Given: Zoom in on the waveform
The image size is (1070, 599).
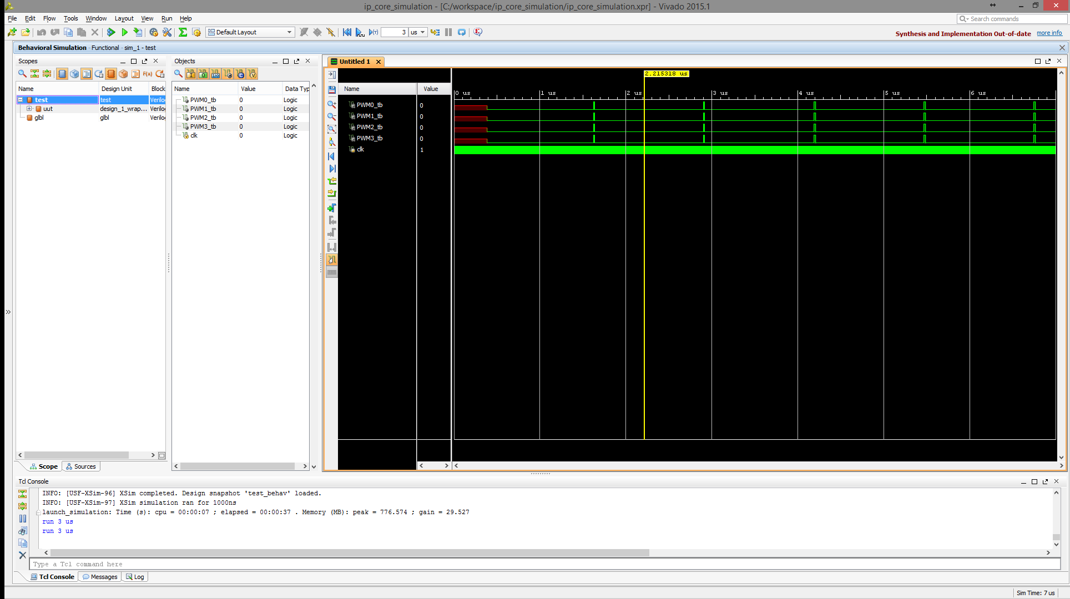Looking at the screenshot, I should pos(332,104).
